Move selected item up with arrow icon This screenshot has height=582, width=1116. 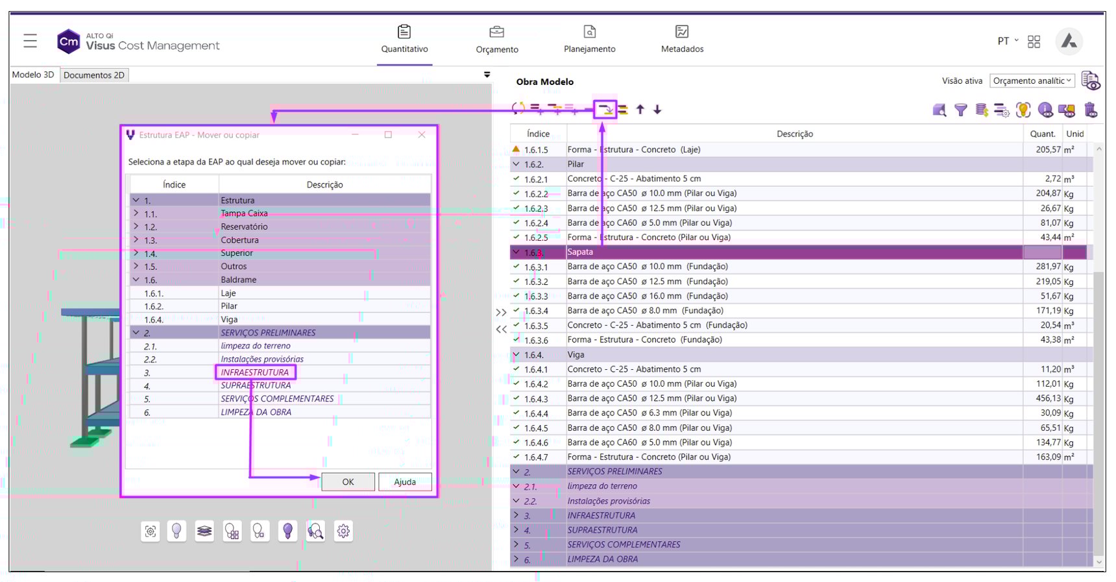(x=640, y=110)
